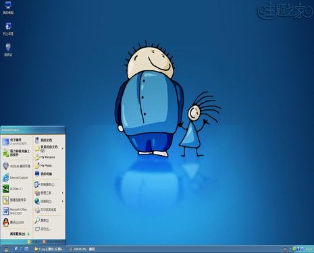Expand the administrative tools submenu arrow

click(63, 193)
